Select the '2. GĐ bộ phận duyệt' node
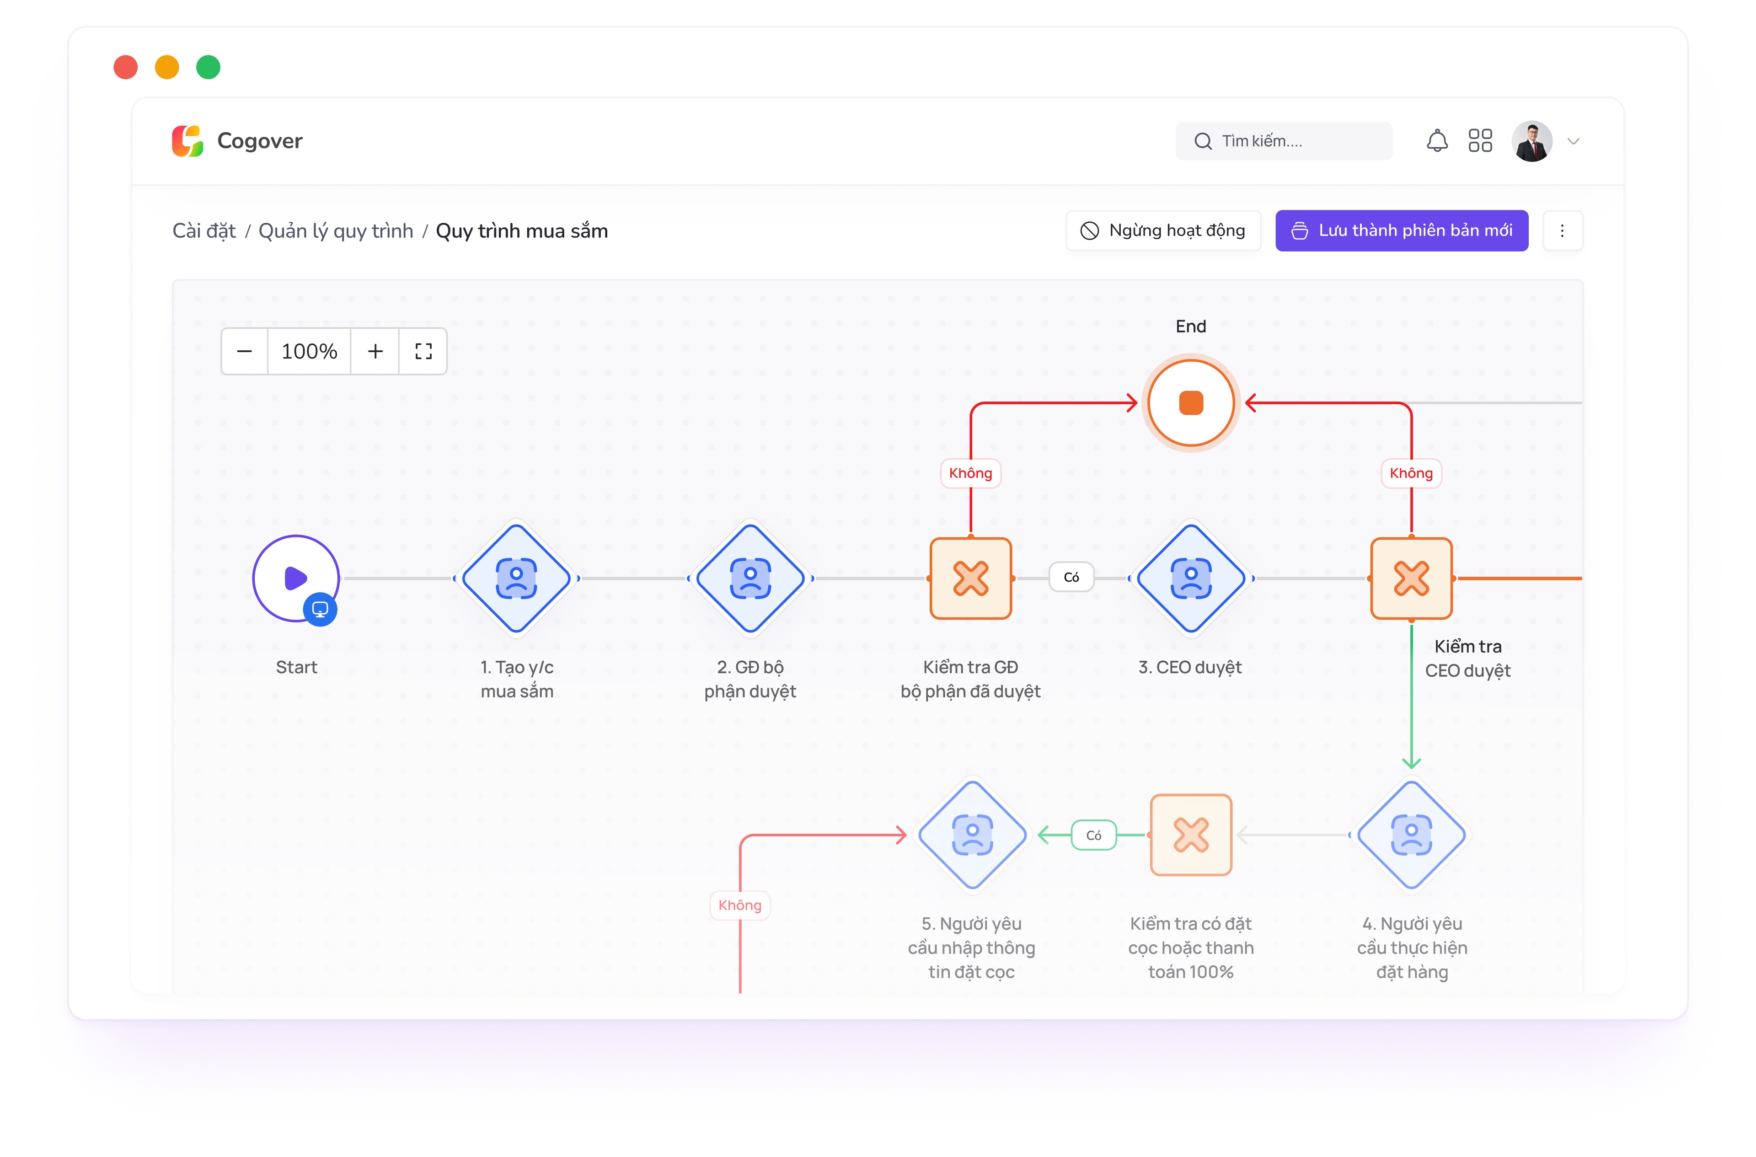Viewport: 1756px width, 1157px height. point(750,578)
